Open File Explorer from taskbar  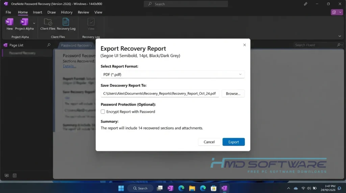point(192,188)
